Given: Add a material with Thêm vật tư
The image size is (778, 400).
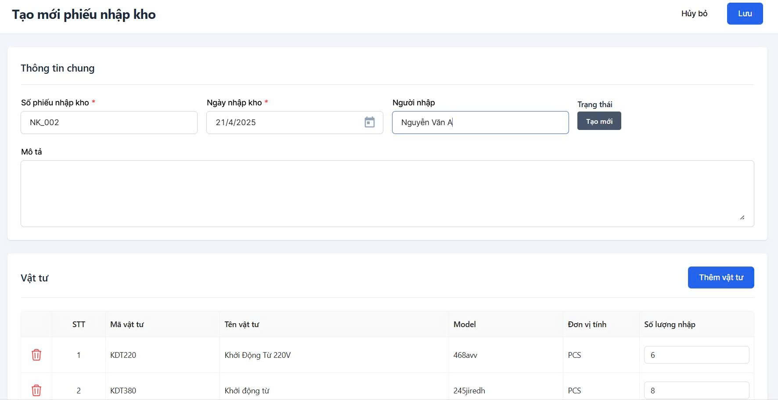Looking at the screenshot, I should tap(720, 277).
